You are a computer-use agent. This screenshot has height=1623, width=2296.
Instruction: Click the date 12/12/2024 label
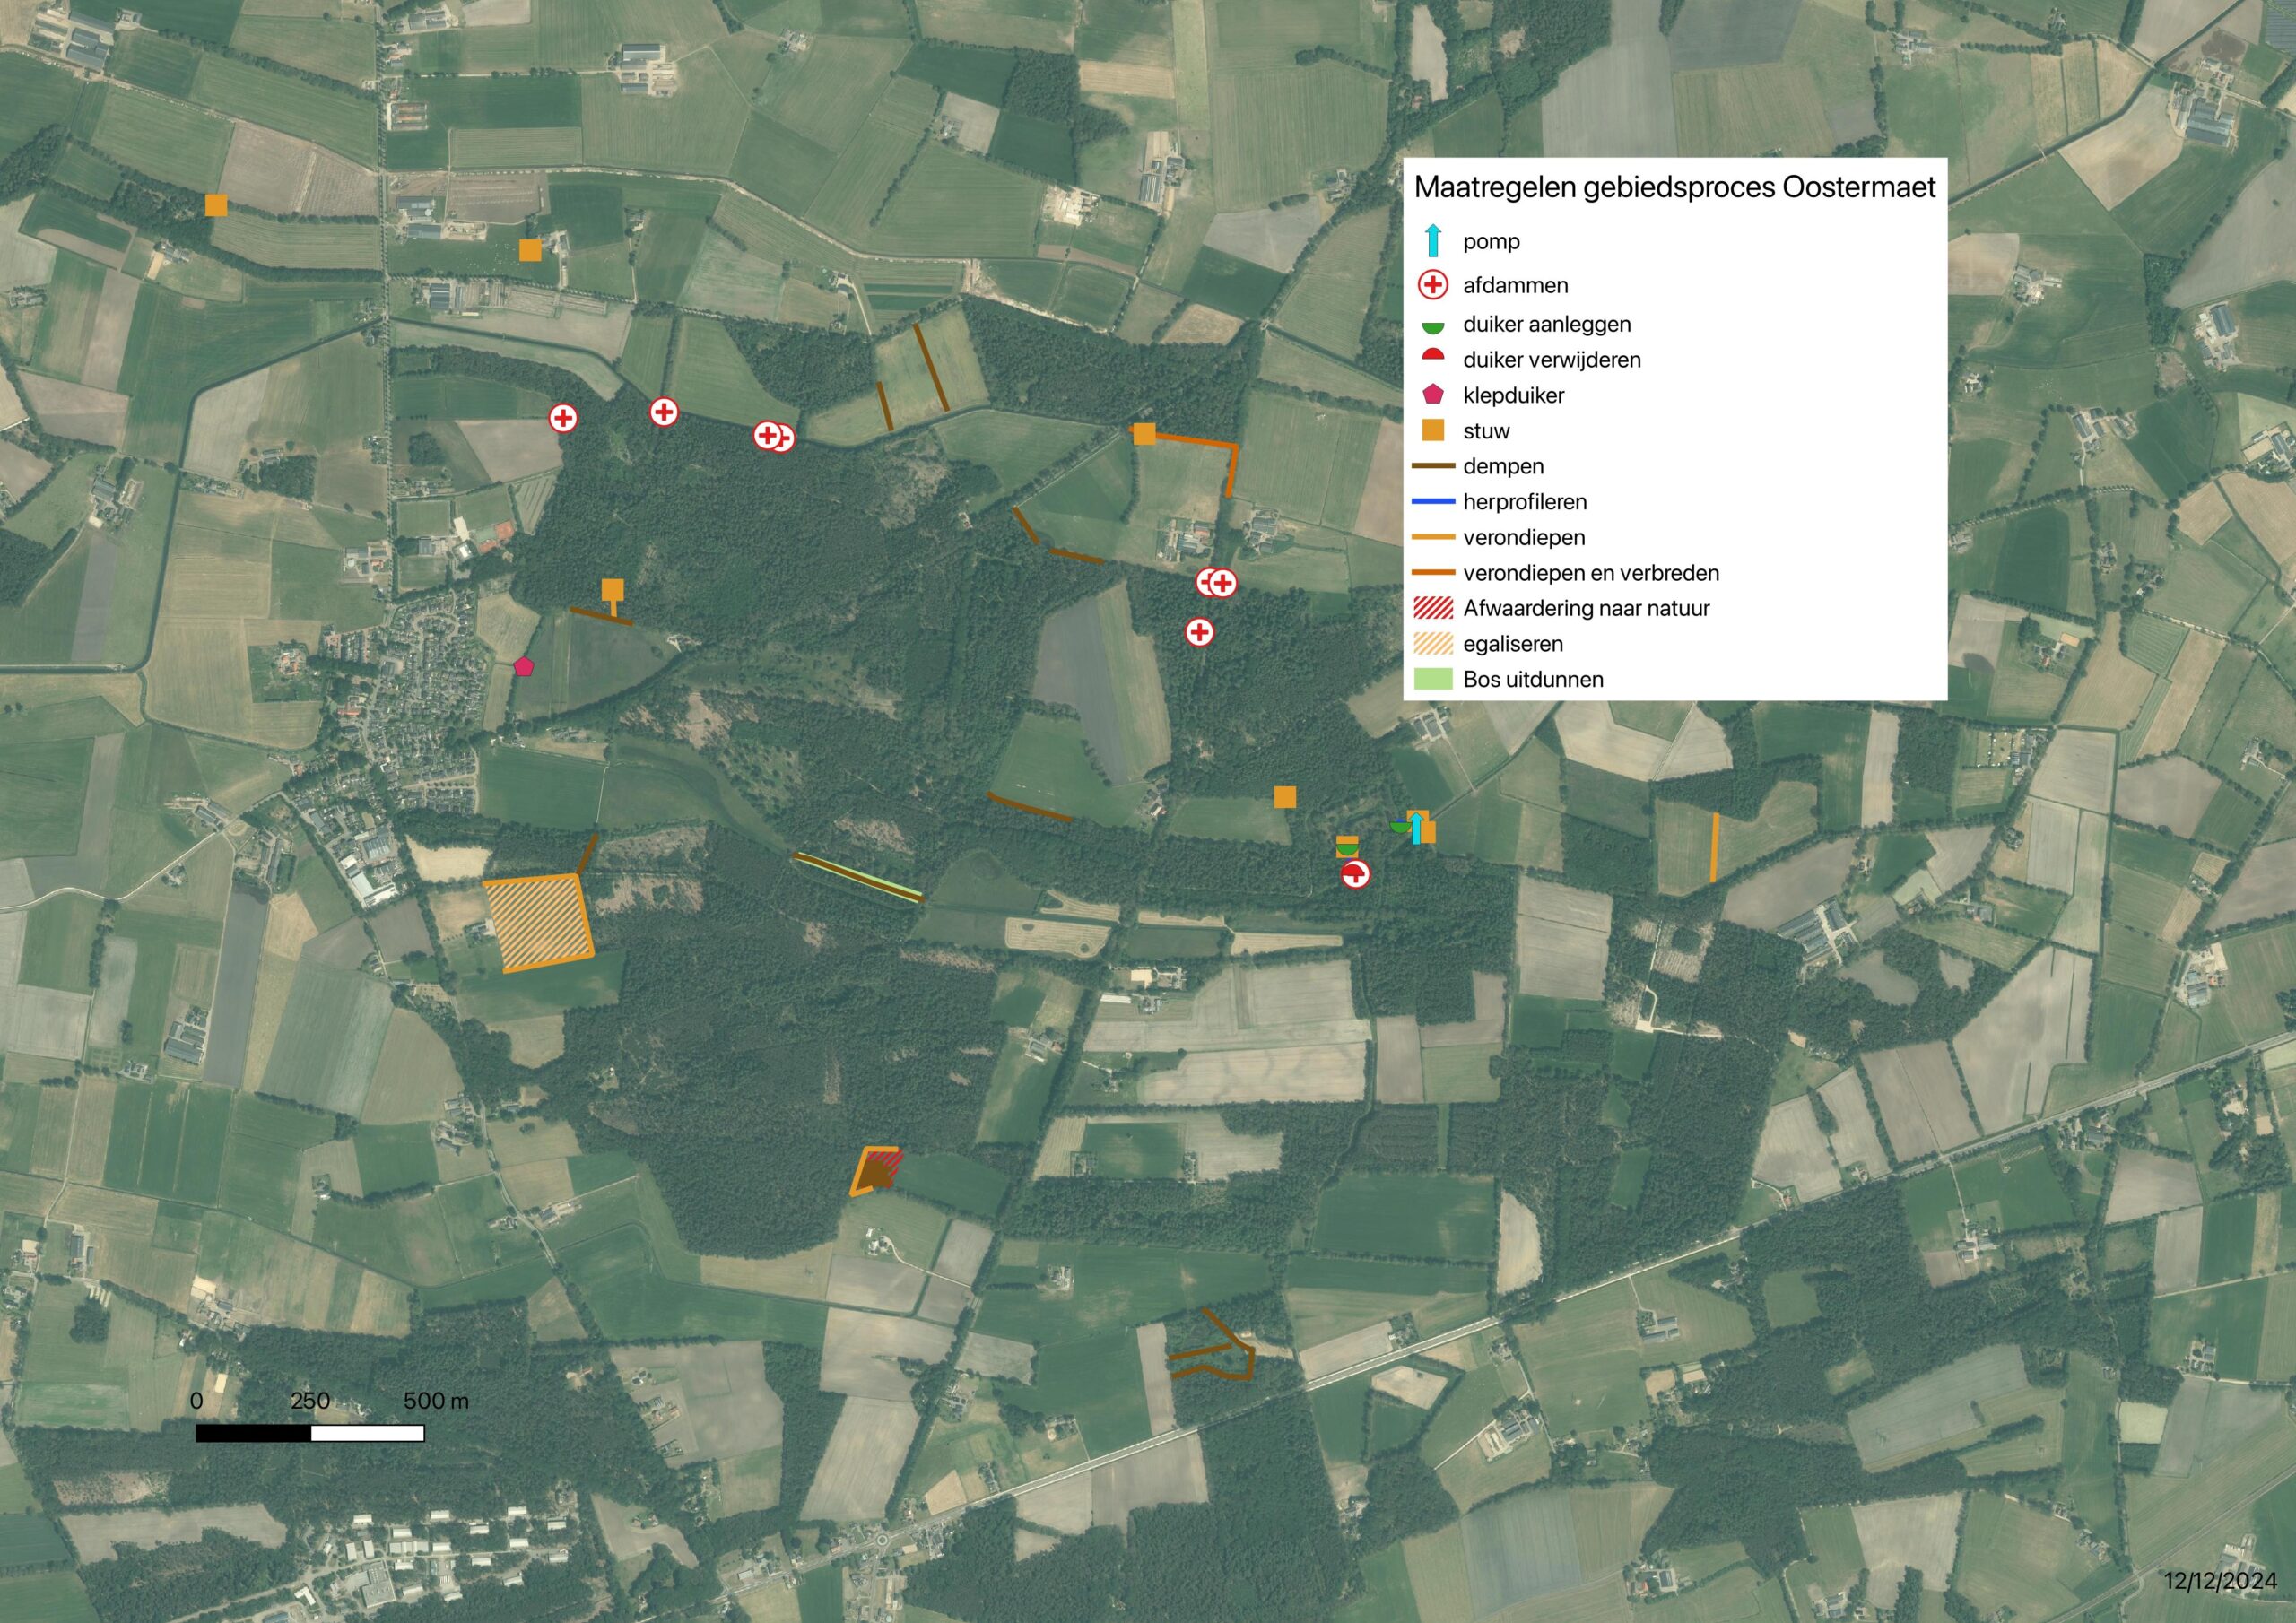point(2220,1581)
